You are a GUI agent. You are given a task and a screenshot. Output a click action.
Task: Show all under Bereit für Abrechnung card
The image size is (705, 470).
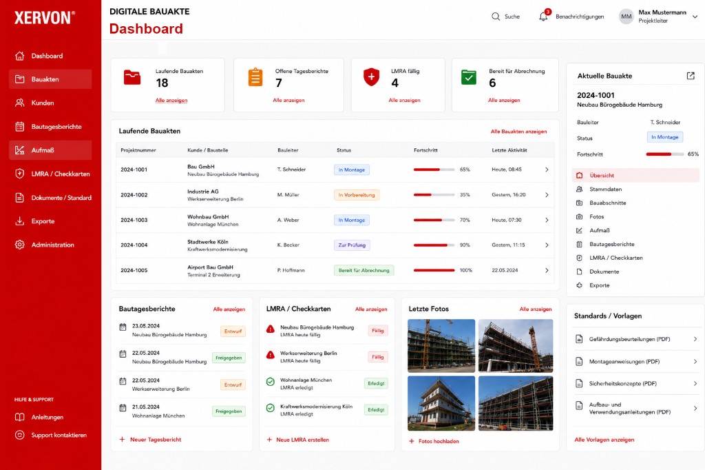click(x=504, y=101)
